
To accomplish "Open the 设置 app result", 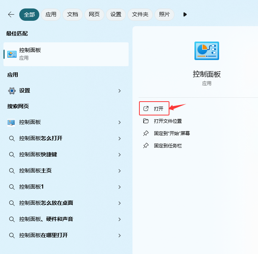I will click(x=66, y=91).
